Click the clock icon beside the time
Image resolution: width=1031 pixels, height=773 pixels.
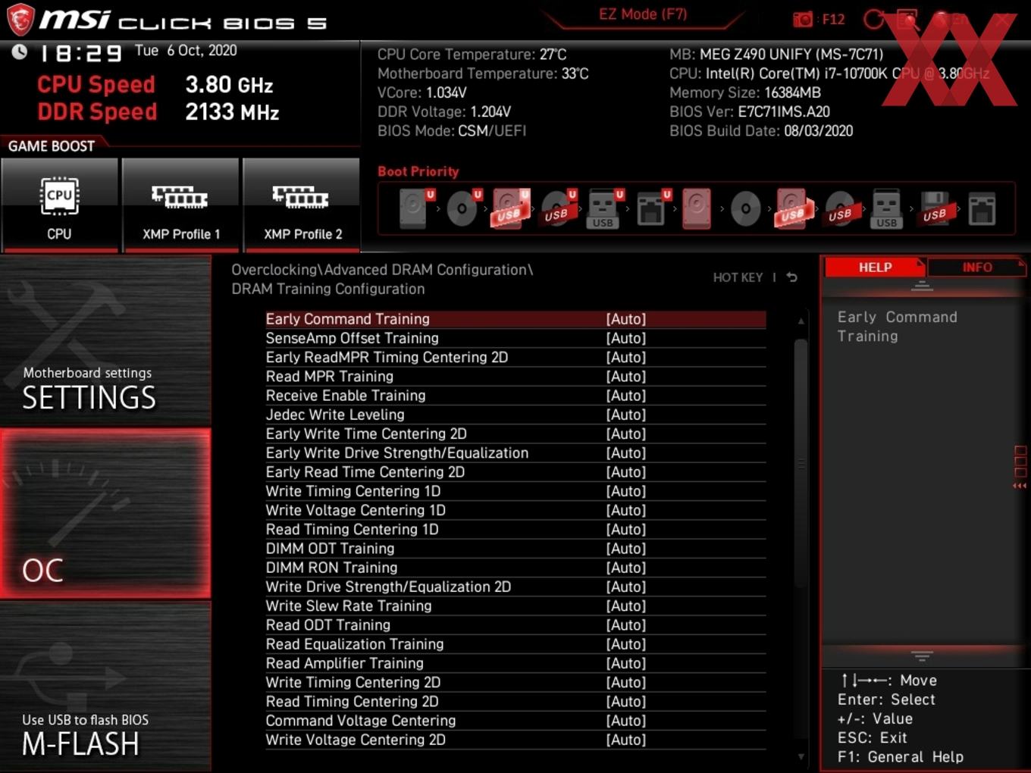(x=19, y=52)
